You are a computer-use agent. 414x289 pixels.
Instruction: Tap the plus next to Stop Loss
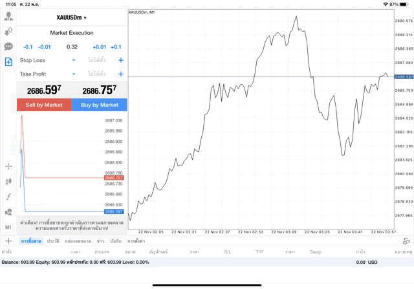121,60
